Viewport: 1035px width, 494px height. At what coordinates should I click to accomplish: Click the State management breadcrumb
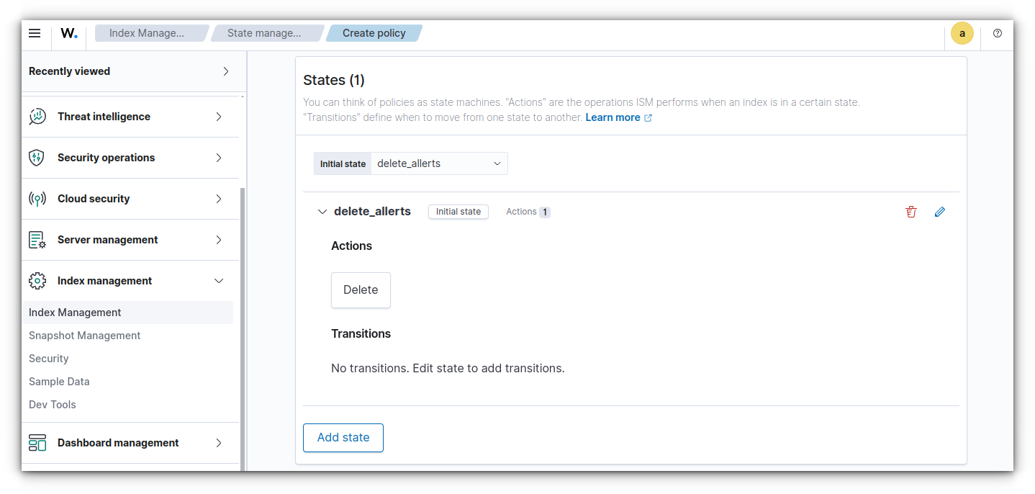pos(265,33)
